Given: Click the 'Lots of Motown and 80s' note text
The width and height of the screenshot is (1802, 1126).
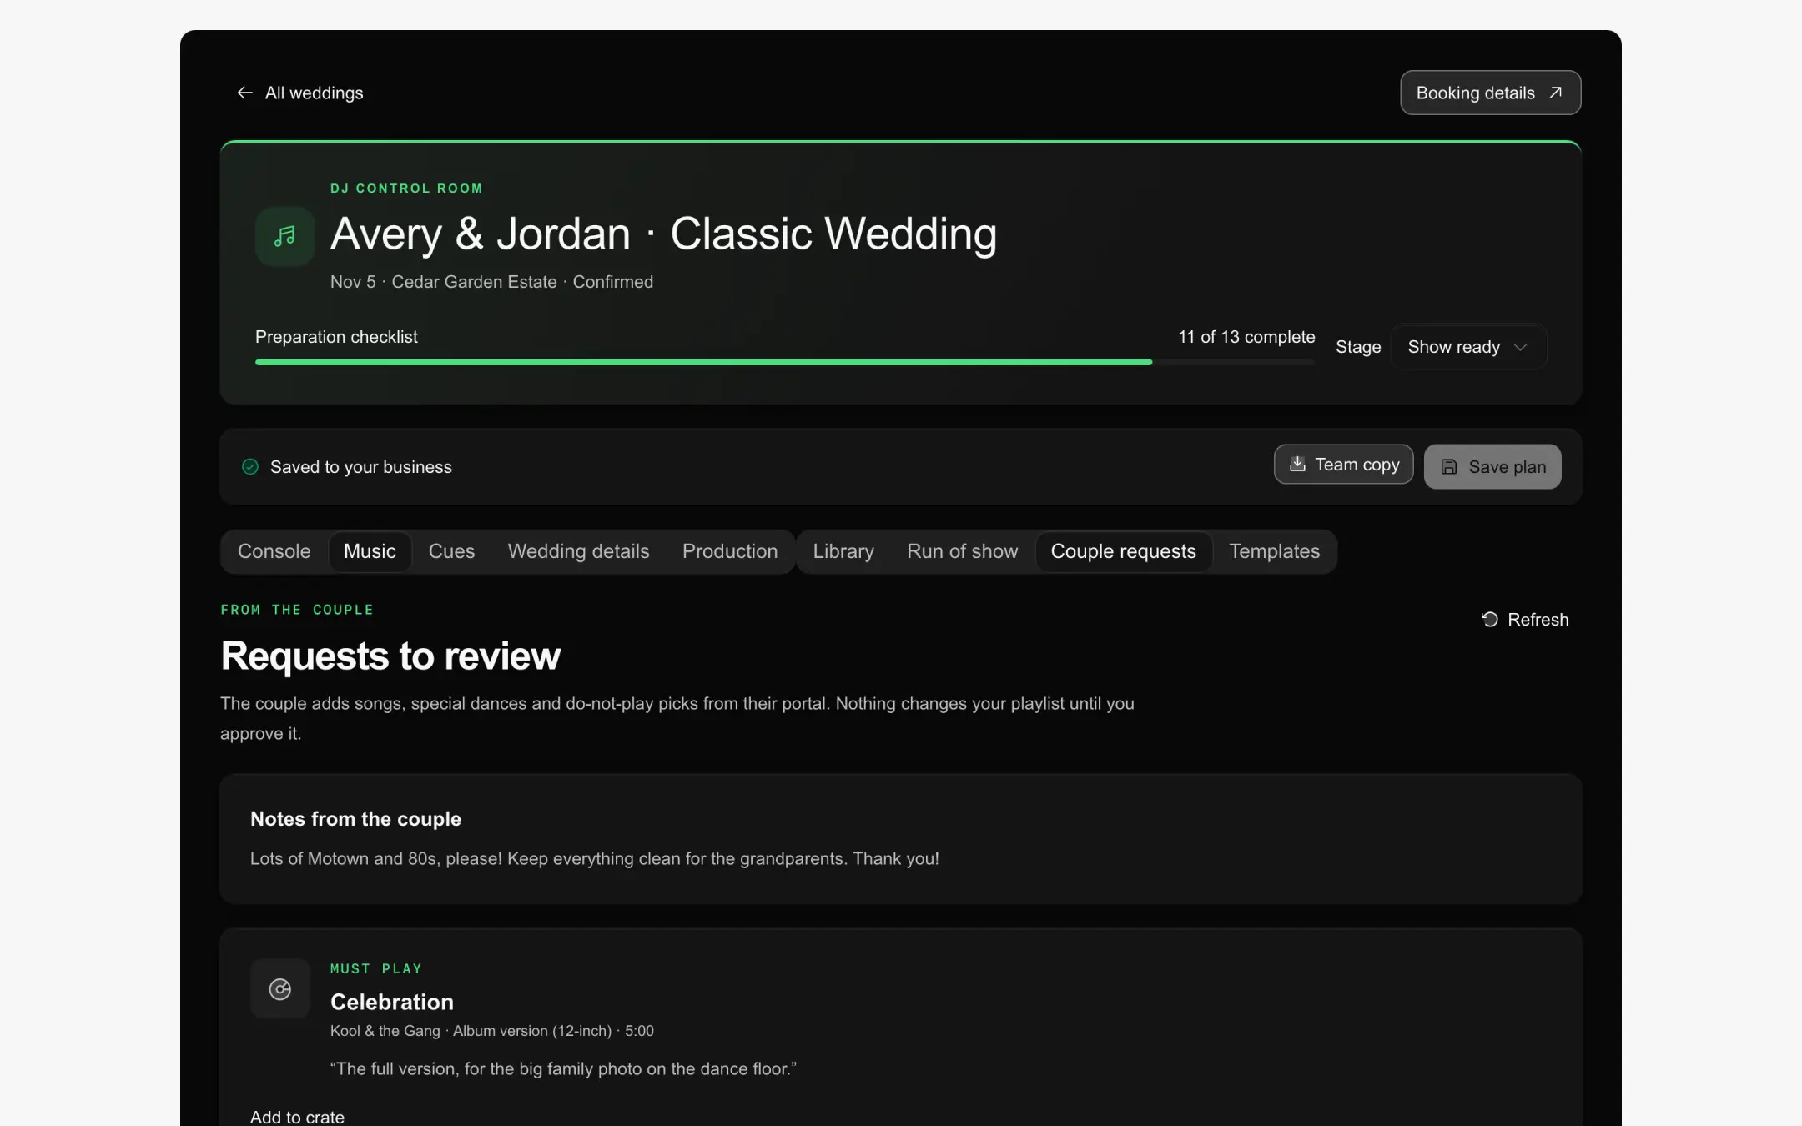Looking at the screenshot, I should click(595, 858).
